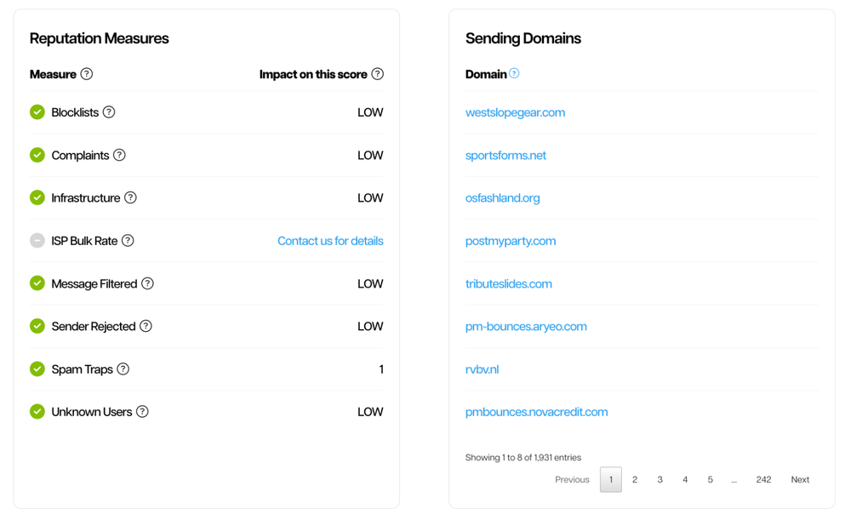Click Spam Traps question mark icon
Screen dimensions: 851x520
click(123, 369)
